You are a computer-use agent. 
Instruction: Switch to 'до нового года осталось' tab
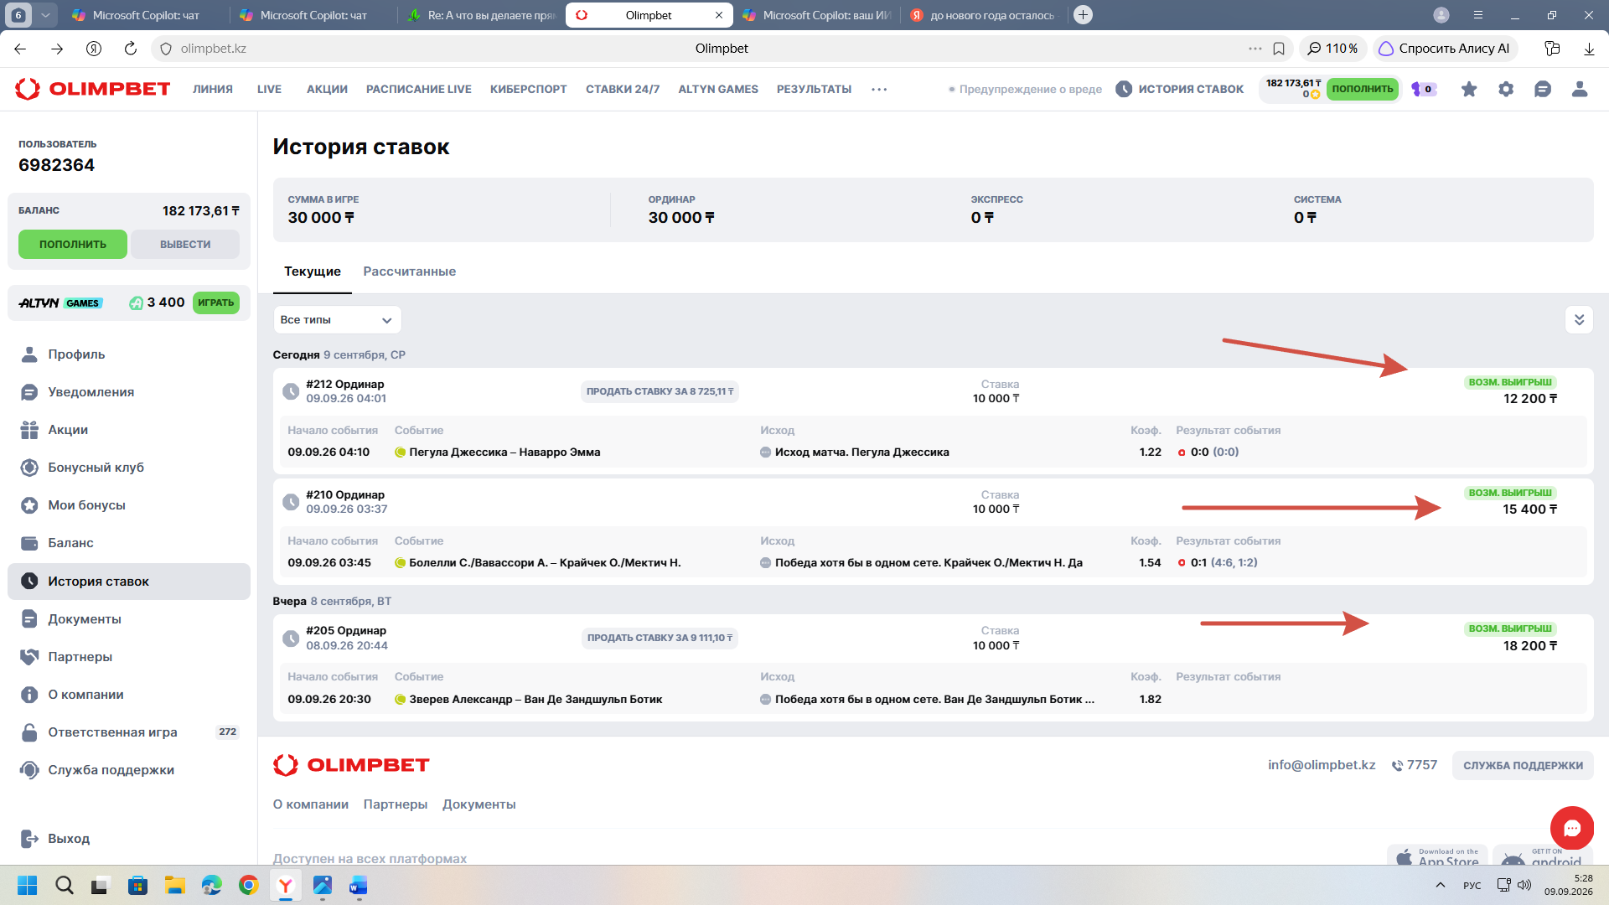point(986,15)
